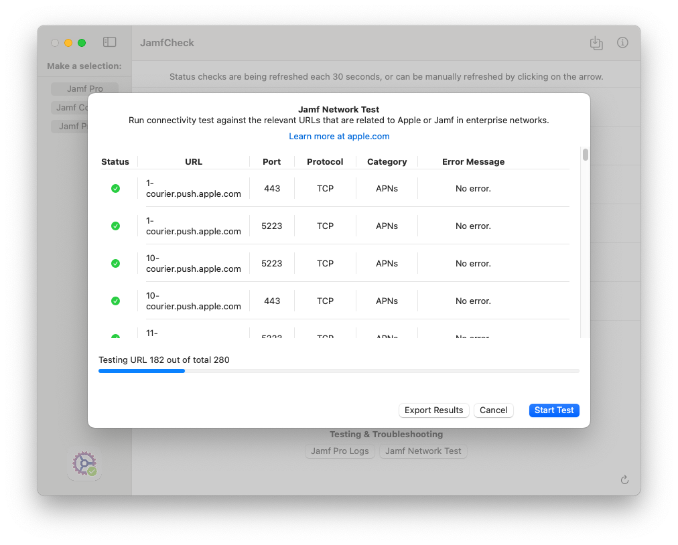This screenshot has width=678, height=545.
Task: Click port 443 cell of 1-courier row
Action: [272, 188]
